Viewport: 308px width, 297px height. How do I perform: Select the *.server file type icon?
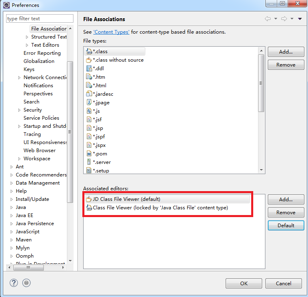coord(89,162)
